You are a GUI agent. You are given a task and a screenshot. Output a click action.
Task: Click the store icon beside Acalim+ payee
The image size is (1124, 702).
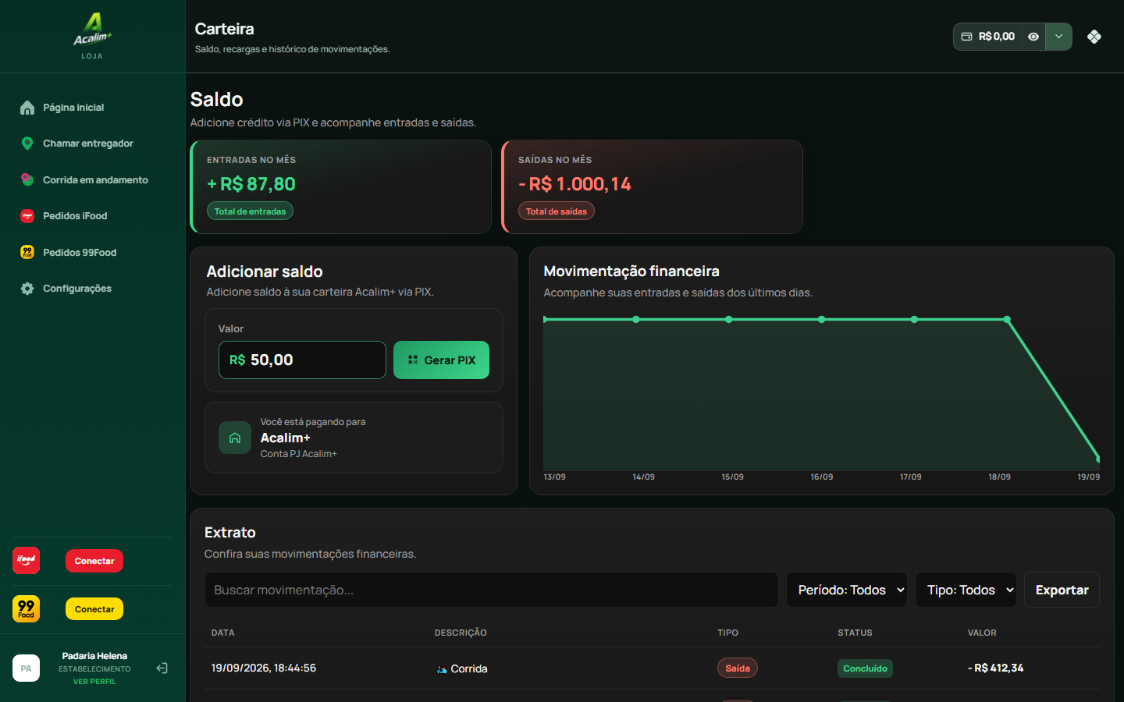235,438
